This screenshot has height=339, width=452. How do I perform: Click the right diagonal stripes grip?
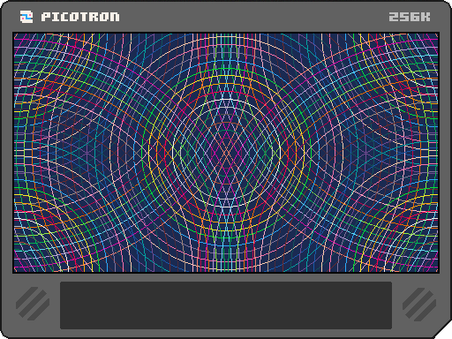(x=419, y=305)
